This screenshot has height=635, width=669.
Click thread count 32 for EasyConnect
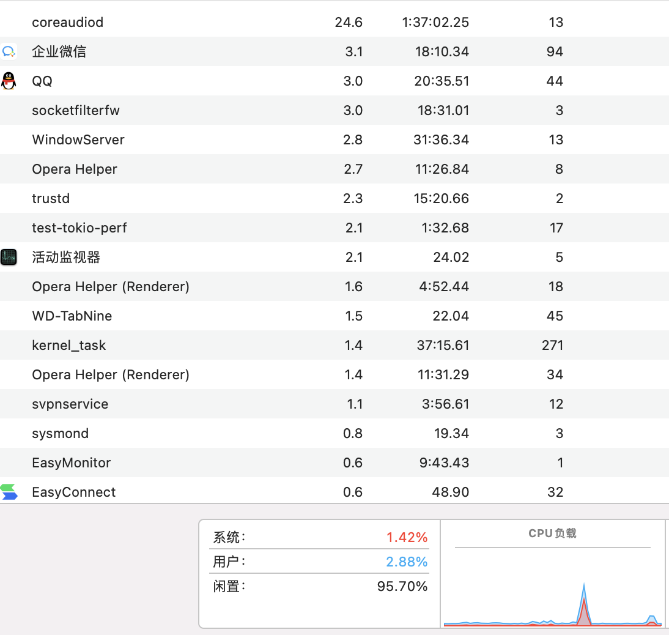555,492
